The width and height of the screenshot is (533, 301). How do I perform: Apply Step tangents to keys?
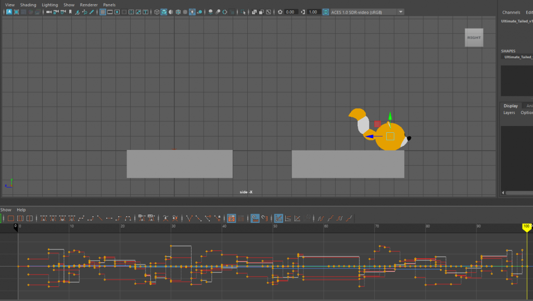[x=118, y=218]
